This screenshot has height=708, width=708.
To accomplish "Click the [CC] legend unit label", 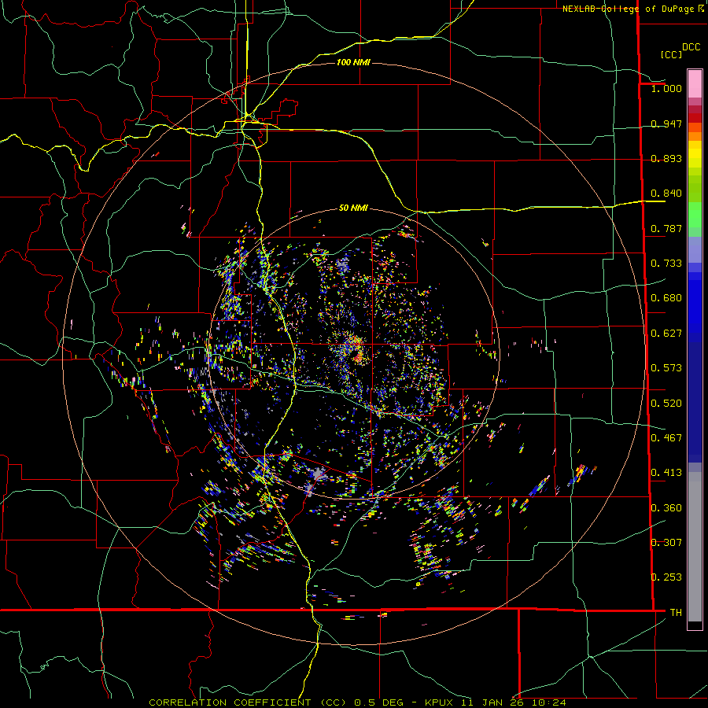I will coord(671,54).
